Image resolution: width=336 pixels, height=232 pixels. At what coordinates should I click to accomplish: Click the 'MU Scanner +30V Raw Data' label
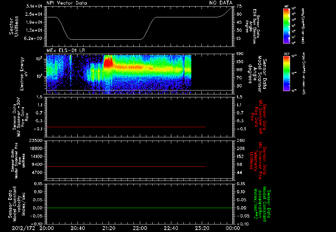[20, 117]
